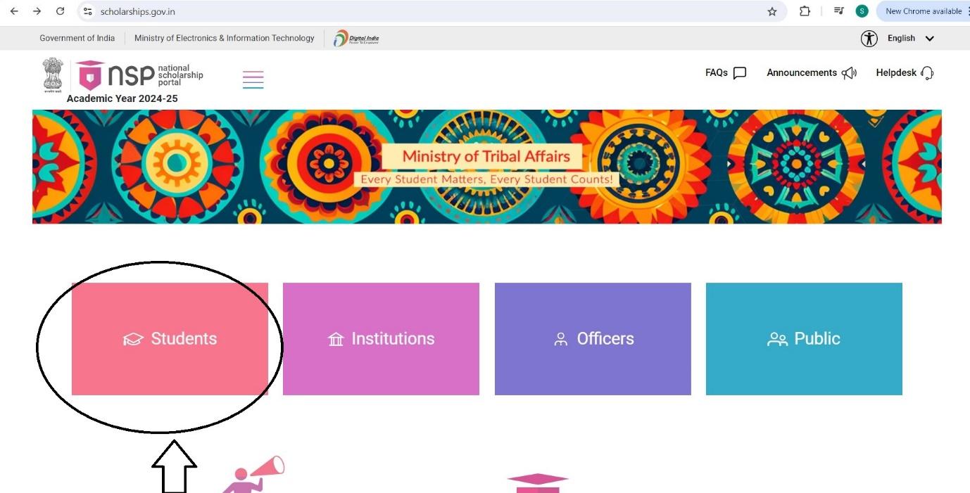Image resolution: width=970 pixels, height=493 pixels.
Task: Select the Institutions tile
Action: pyautogui.click(x=381, y=339)
